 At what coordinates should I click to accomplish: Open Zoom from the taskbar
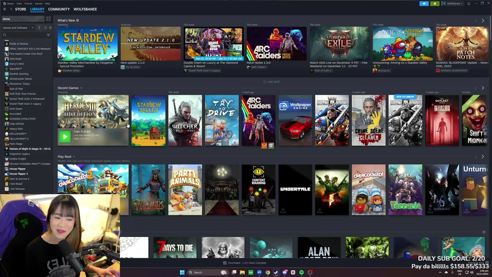[x=259, y=272]
